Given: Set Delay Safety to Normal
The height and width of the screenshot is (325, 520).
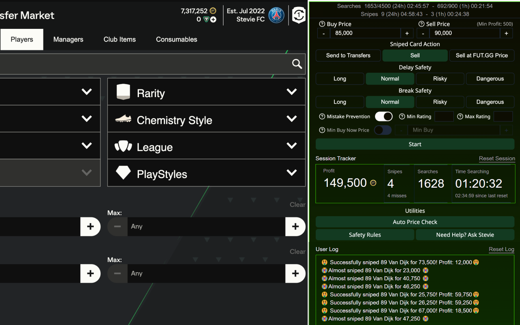Looking at the screenshot, I should 390,79.
